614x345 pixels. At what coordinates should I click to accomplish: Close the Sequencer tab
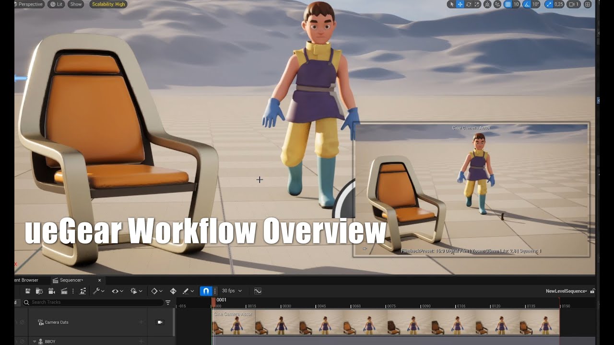[x=100, y=280]
